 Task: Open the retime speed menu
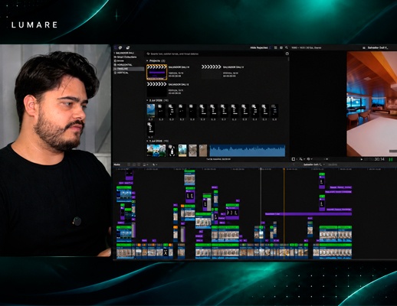[309, 159]
